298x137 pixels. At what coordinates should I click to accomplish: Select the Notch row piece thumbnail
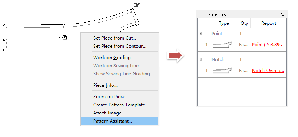(x=222, y=71)
